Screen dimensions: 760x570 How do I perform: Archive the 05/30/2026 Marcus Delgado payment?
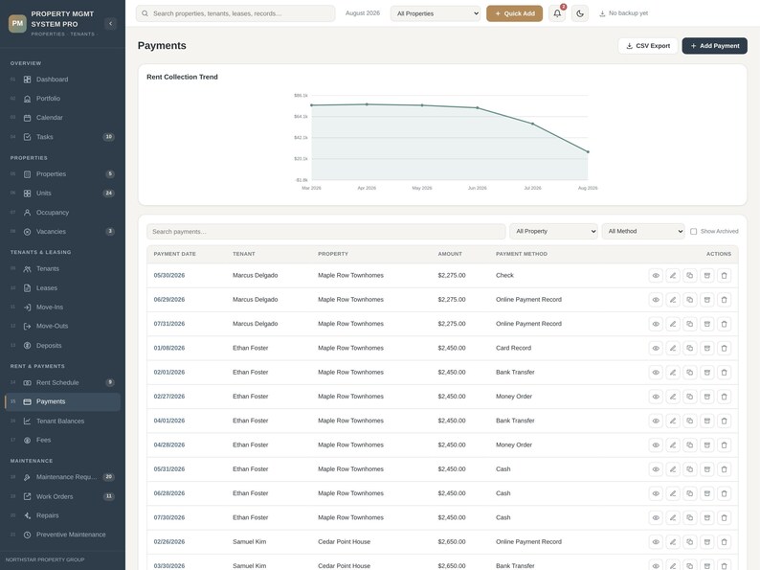pyautogui.click(x=707, y=276)
